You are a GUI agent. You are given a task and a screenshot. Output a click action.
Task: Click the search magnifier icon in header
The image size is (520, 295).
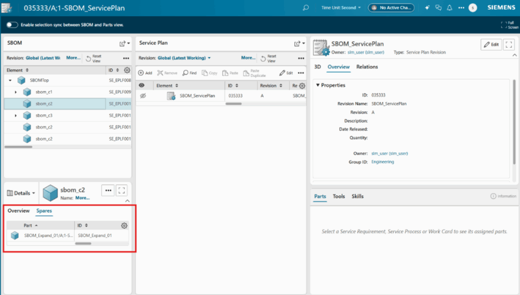point(305,8)
